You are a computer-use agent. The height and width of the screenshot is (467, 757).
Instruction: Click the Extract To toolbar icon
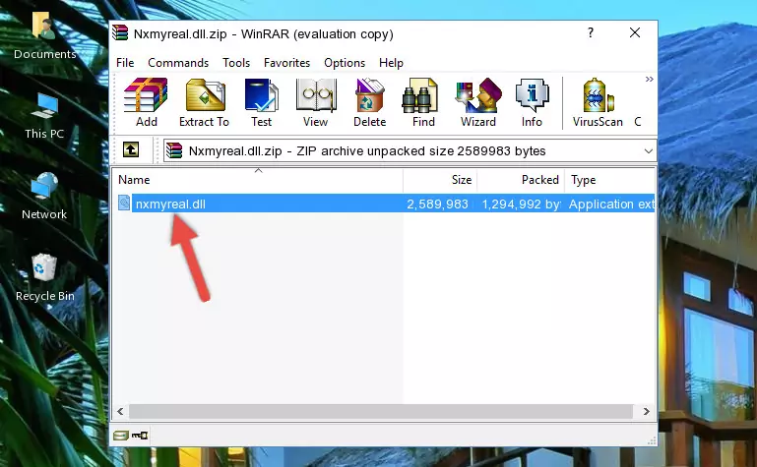coord(204,102)
